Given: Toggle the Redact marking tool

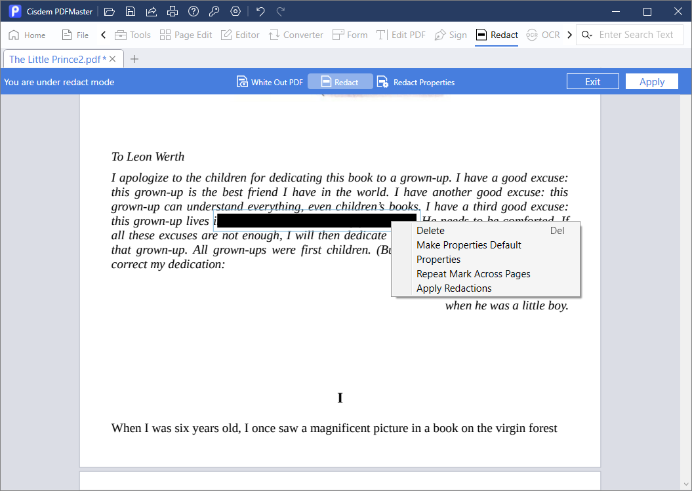Looking at the screenshot, I should (x=340, y=82).
